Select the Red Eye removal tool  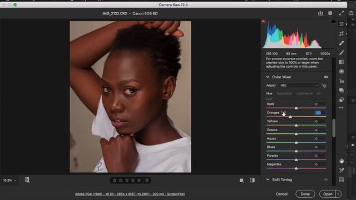[341, 81]
